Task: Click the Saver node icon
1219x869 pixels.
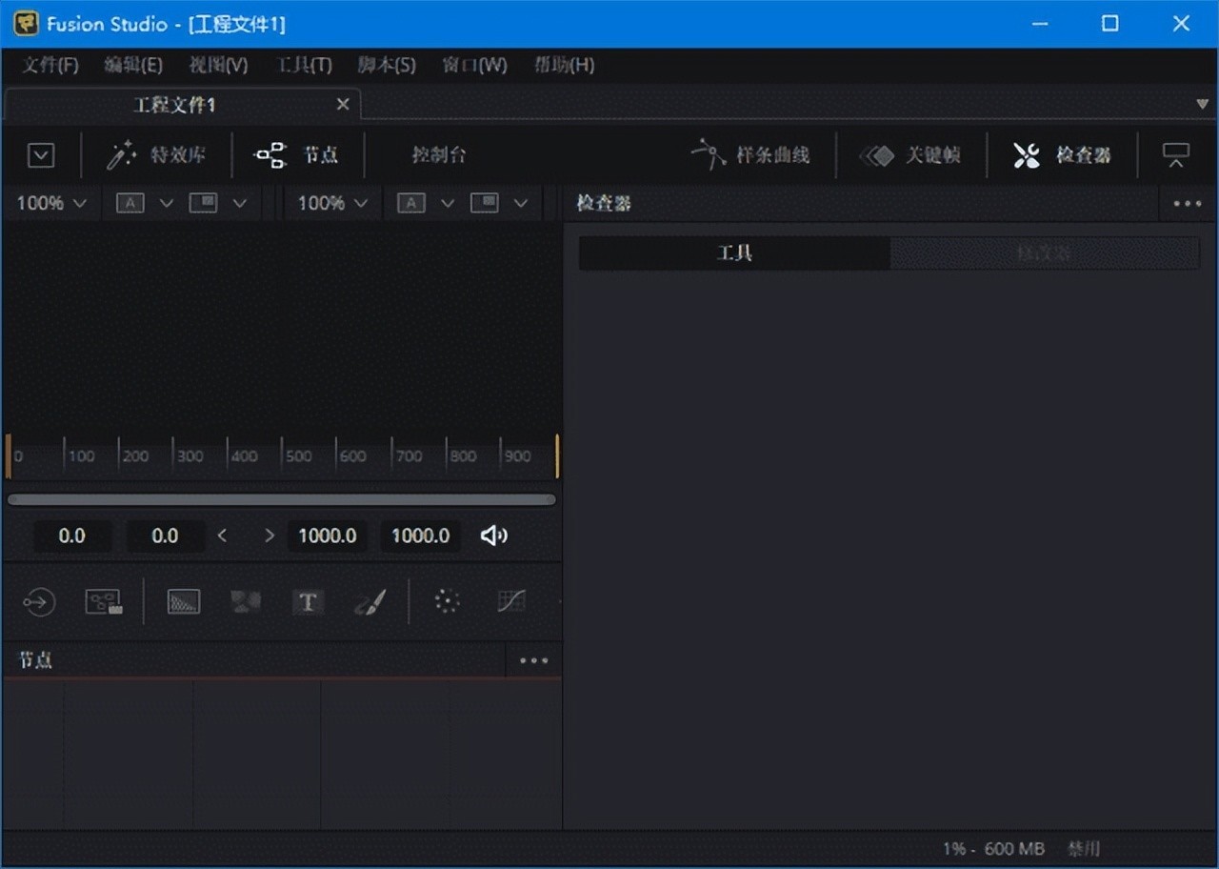Action: 104,602
